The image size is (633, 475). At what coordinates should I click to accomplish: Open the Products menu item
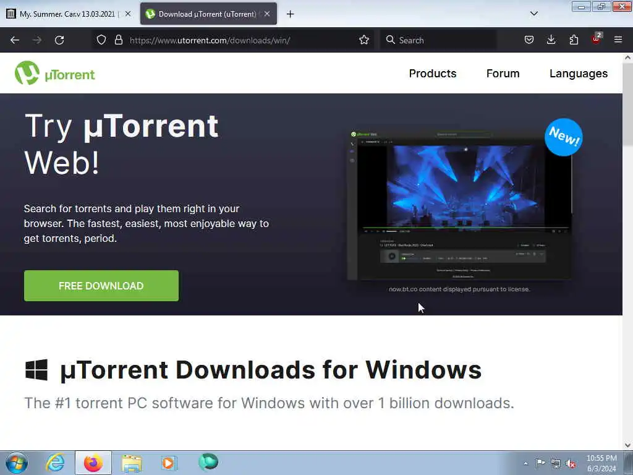432,74
